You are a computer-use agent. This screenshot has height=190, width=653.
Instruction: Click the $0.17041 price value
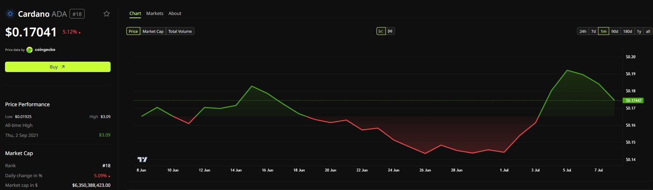[x=31, y=32]
